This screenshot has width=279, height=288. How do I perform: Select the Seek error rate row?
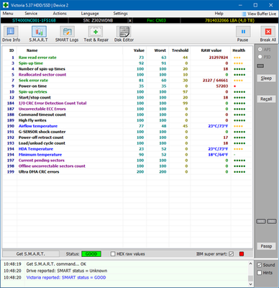point(127,81)
